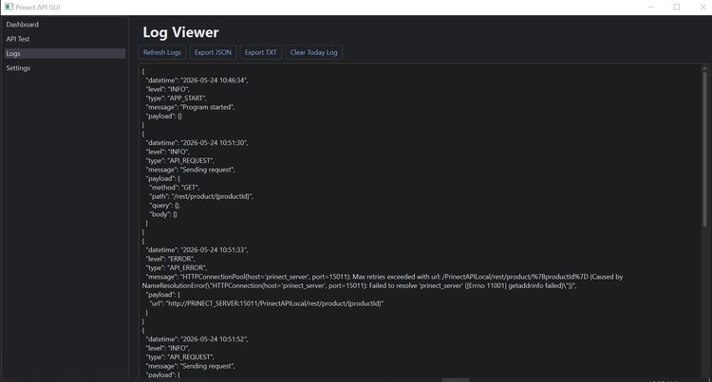Minimize the Prinect API GUI window

pyautogui.click(x=651, y=7)
